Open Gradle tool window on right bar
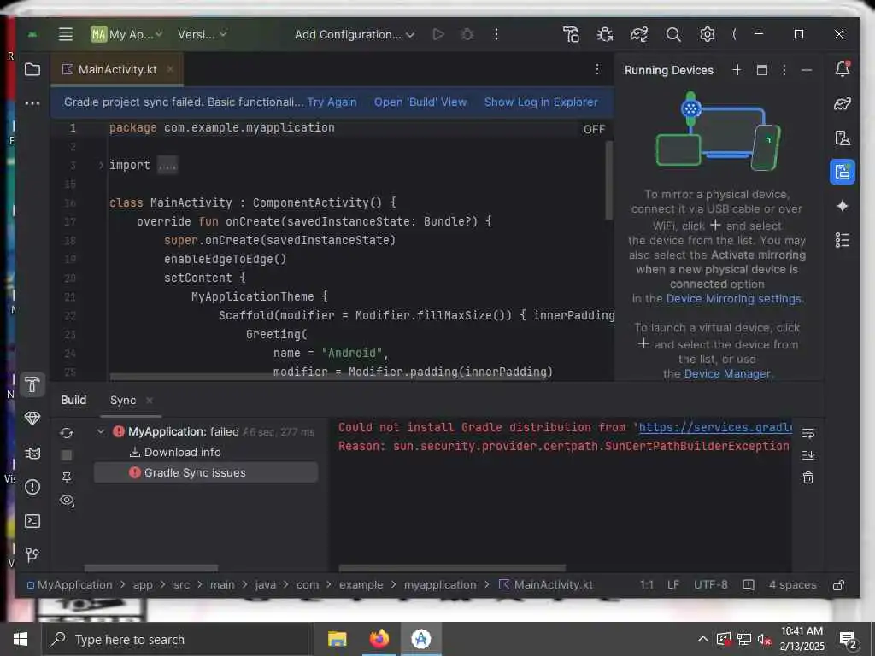Screen dimensions: 875x656 tap(843, 103)
